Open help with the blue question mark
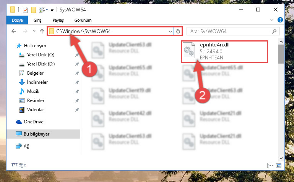Viewport: 294px width, 182px height. (280, 20)
